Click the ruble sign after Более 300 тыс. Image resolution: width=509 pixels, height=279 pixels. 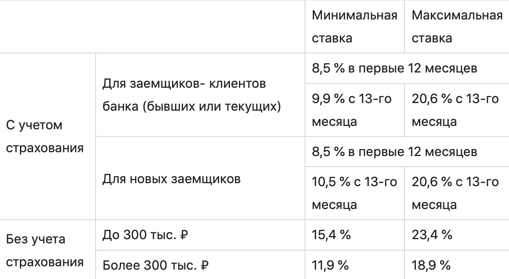pos(204,266)
